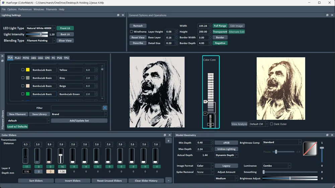Open the default filament set dropdown
This screenshot has height=188, width=335.
28,120
